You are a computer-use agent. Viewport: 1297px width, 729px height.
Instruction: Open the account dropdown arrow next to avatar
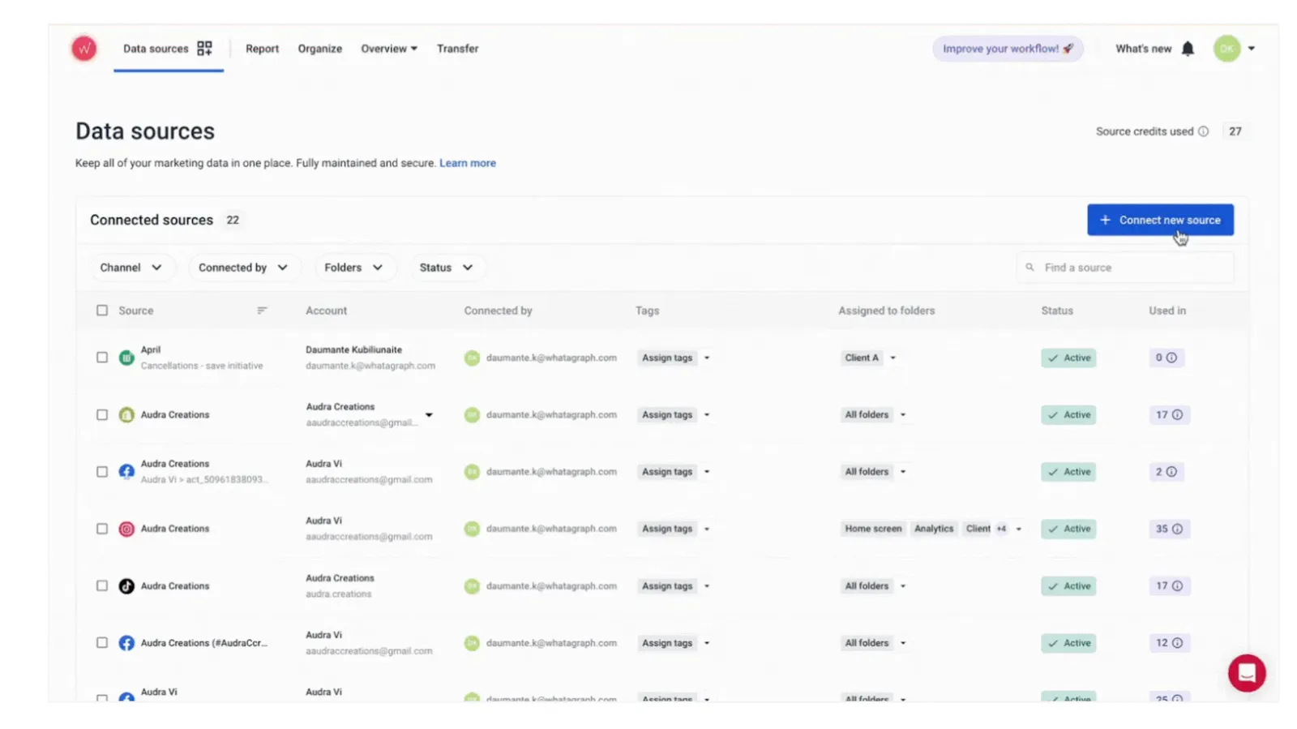(1252, 49)
